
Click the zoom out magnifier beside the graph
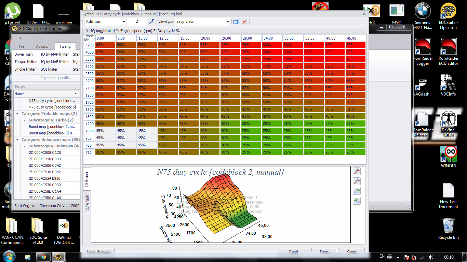point(357,181)
